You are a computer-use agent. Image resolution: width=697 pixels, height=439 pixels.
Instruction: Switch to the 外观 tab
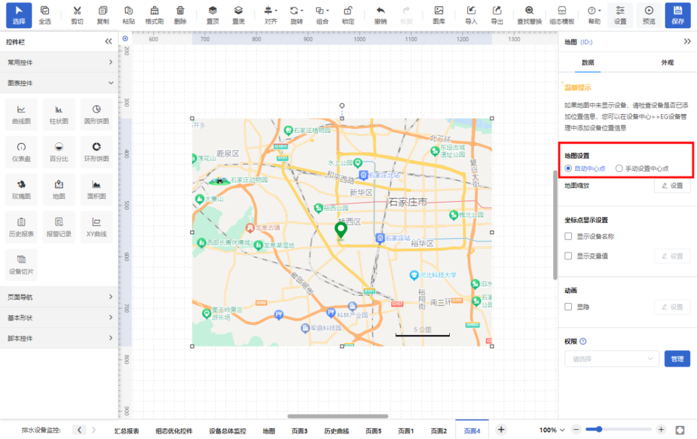point(667,63)
